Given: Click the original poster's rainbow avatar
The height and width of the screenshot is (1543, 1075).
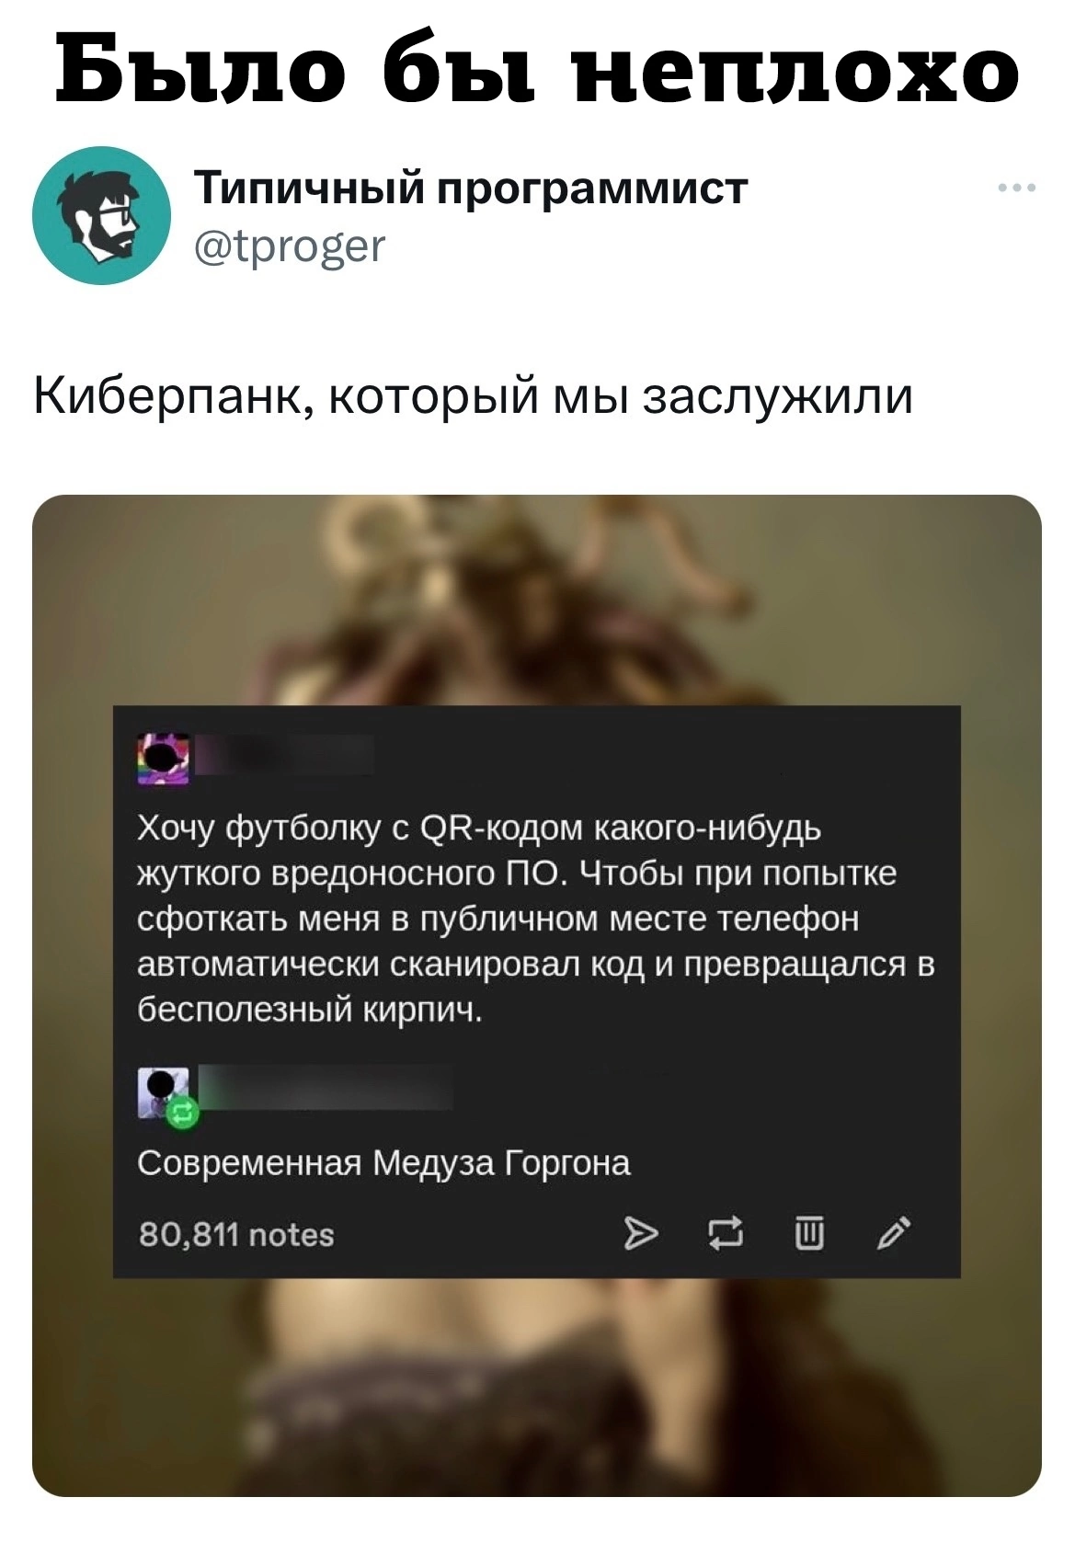Looking at the screenshot, I should tap(163, 759).
